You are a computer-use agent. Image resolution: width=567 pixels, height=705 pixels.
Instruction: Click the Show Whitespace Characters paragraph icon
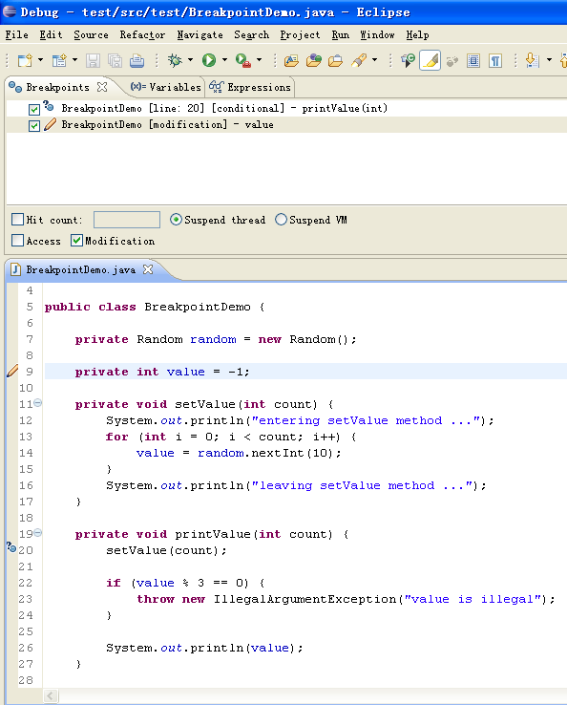(495, 60)
